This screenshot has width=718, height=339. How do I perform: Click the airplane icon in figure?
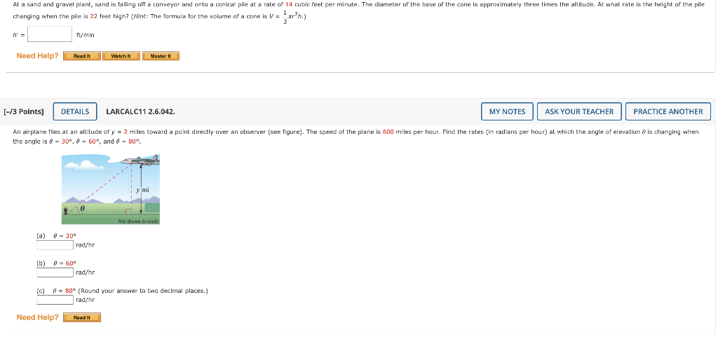[140, 160]
